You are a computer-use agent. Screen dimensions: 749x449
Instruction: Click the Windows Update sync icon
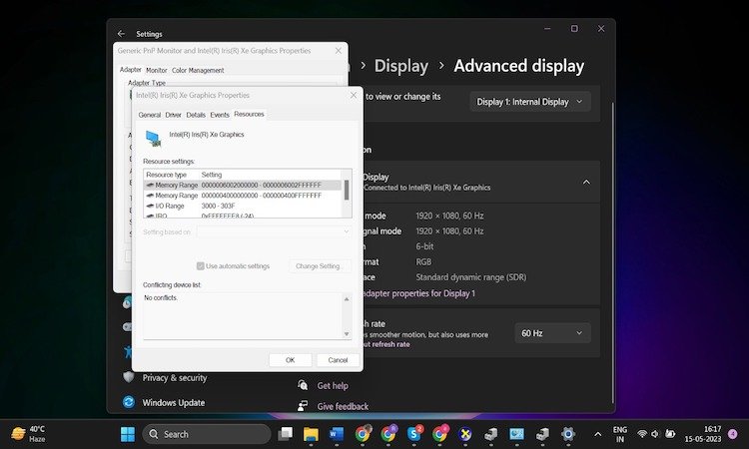tap(129, 402)
